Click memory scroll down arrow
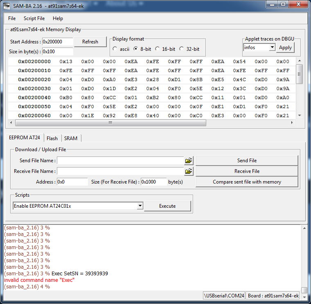311x304 pixels. tap(300, 116)
